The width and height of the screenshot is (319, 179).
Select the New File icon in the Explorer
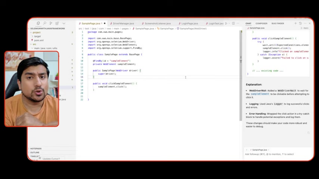pyautogui.click(x=38, y=23)
